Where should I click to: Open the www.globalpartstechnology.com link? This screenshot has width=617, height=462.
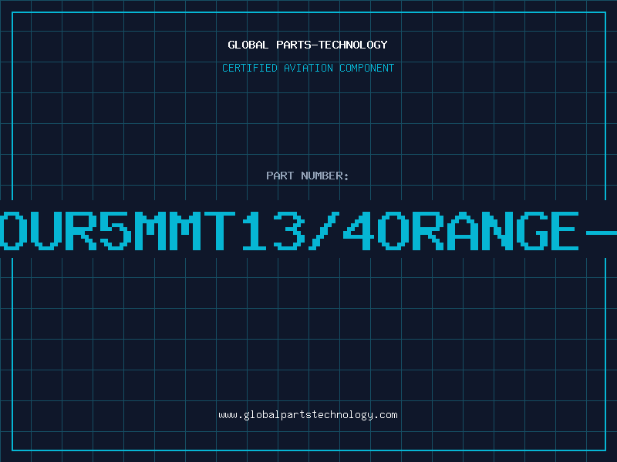click(308, 415)
